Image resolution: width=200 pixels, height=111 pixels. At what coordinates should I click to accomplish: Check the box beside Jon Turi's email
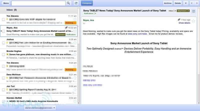coord(3,89)
